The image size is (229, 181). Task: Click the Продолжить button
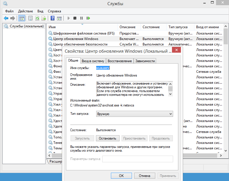(x=161, y=138)
